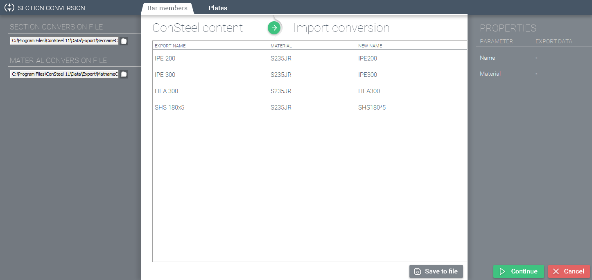Click the Export Name column header
The image size is (592, 280).
(170, 46)
